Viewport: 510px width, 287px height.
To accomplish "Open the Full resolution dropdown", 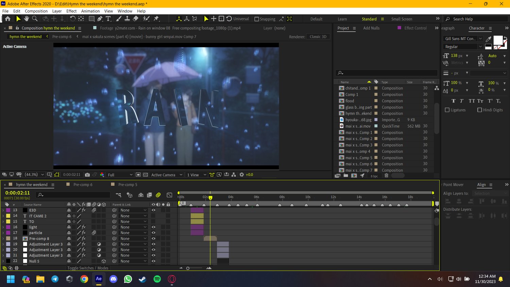I will click(120, 175).
